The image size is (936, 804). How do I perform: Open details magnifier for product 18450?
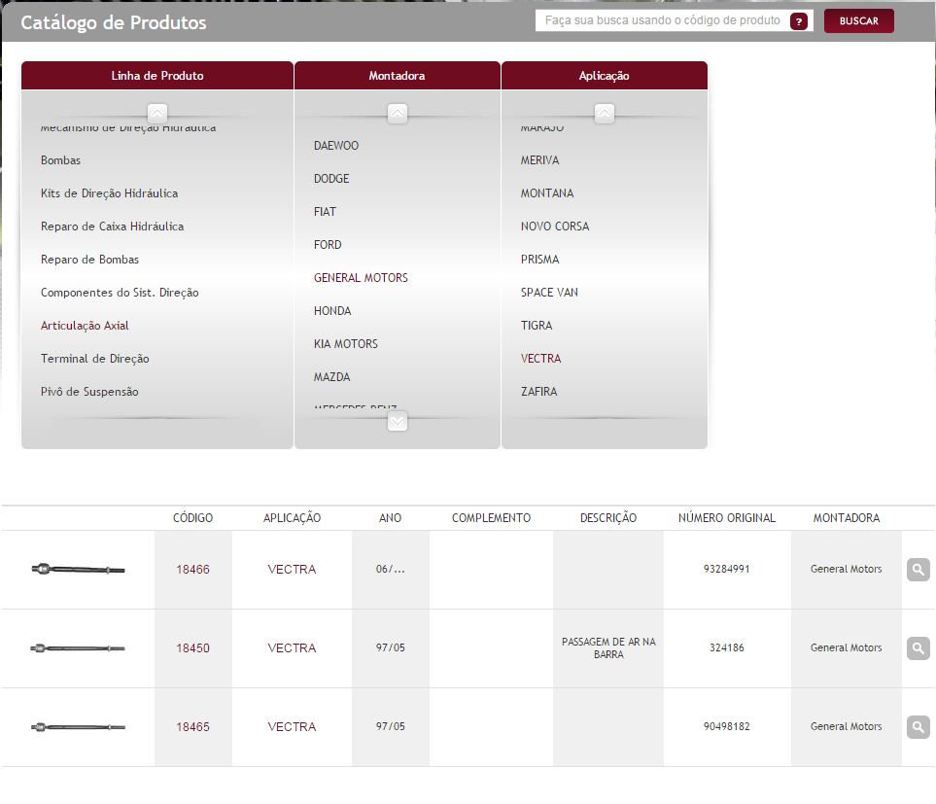tap(919, 648)
